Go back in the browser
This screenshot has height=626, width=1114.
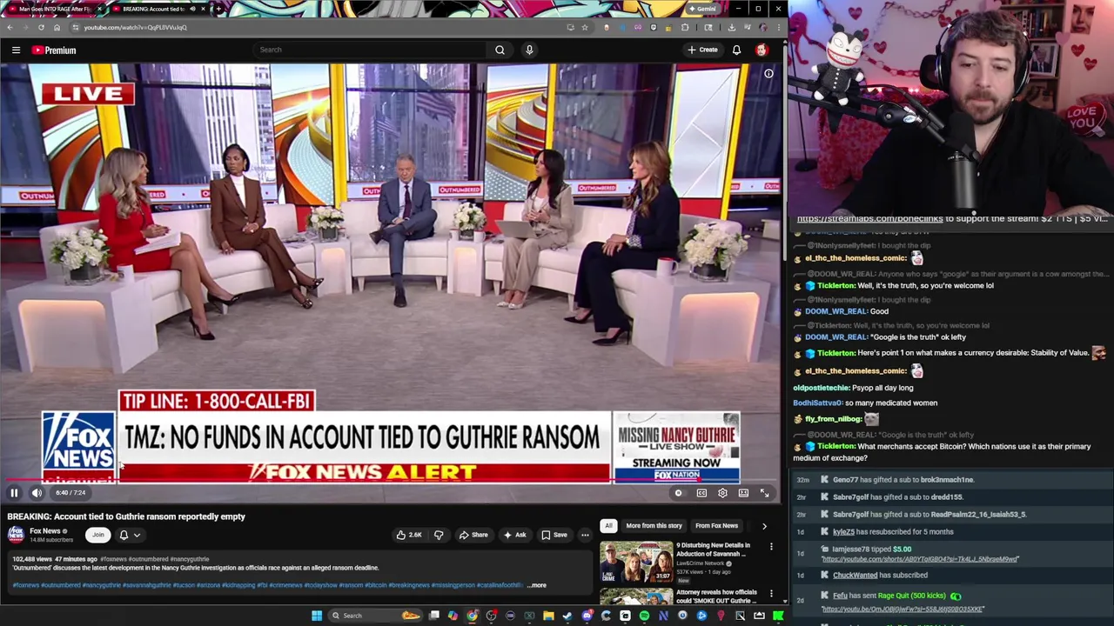[x=10, y=27]
